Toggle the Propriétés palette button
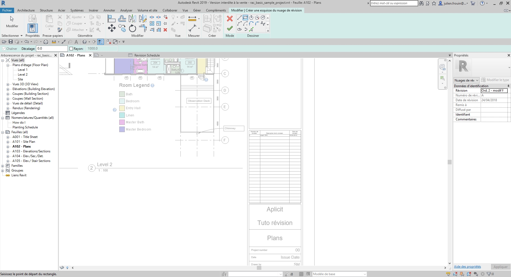The image size is (511, 277). click(32, 28)
